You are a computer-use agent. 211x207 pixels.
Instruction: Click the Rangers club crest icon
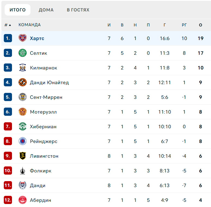point(23,141)
